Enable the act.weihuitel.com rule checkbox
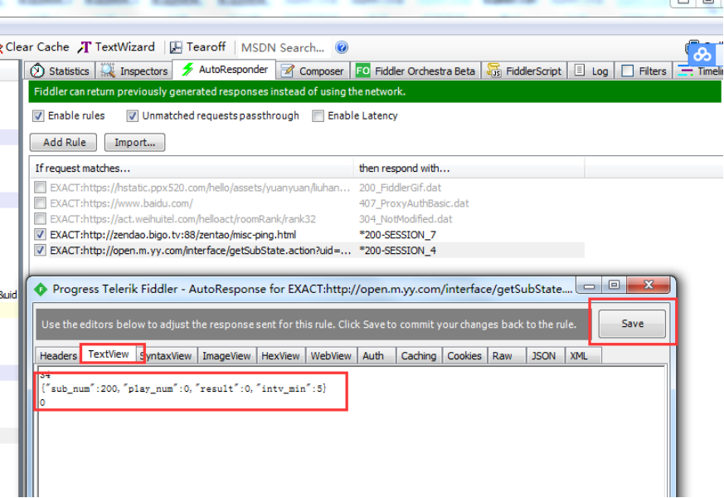 coord(40,218)
